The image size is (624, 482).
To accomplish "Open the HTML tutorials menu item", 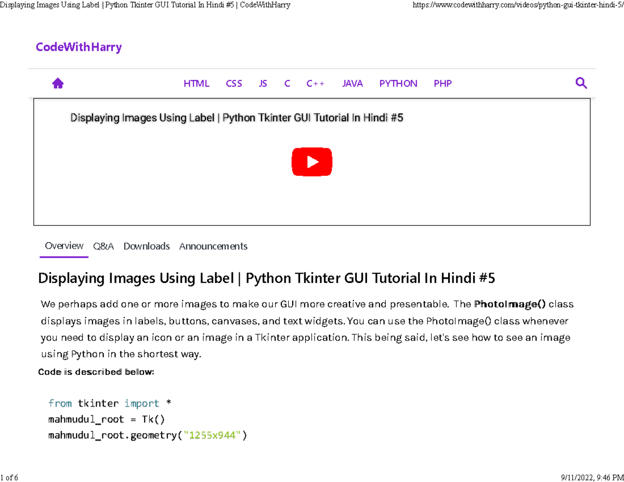I will tap(196, 84).
